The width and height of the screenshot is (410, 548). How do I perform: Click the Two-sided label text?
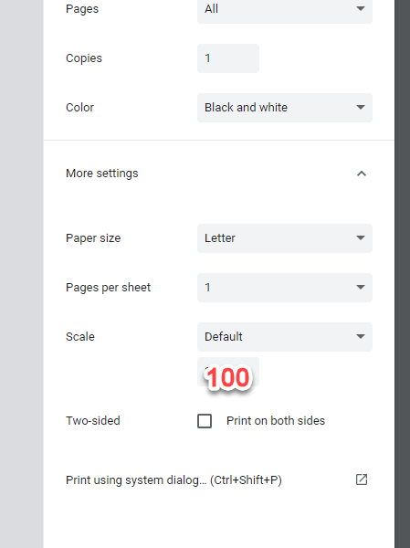click(x=92, y=421)
